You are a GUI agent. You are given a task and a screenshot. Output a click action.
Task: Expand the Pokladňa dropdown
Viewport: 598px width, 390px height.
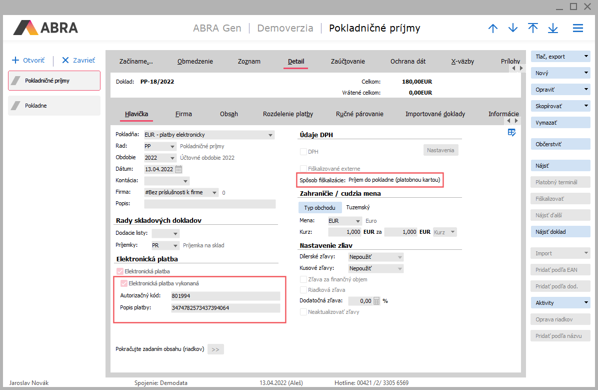point(270,135)
